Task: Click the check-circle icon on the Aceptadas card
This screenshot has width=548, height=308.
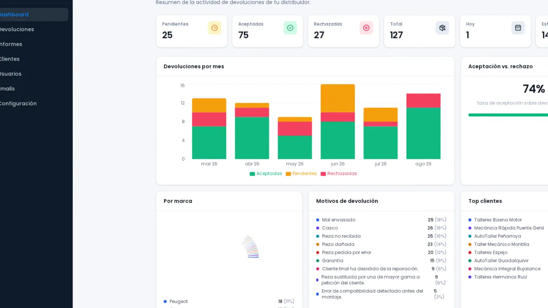Action: pos(290,28)
